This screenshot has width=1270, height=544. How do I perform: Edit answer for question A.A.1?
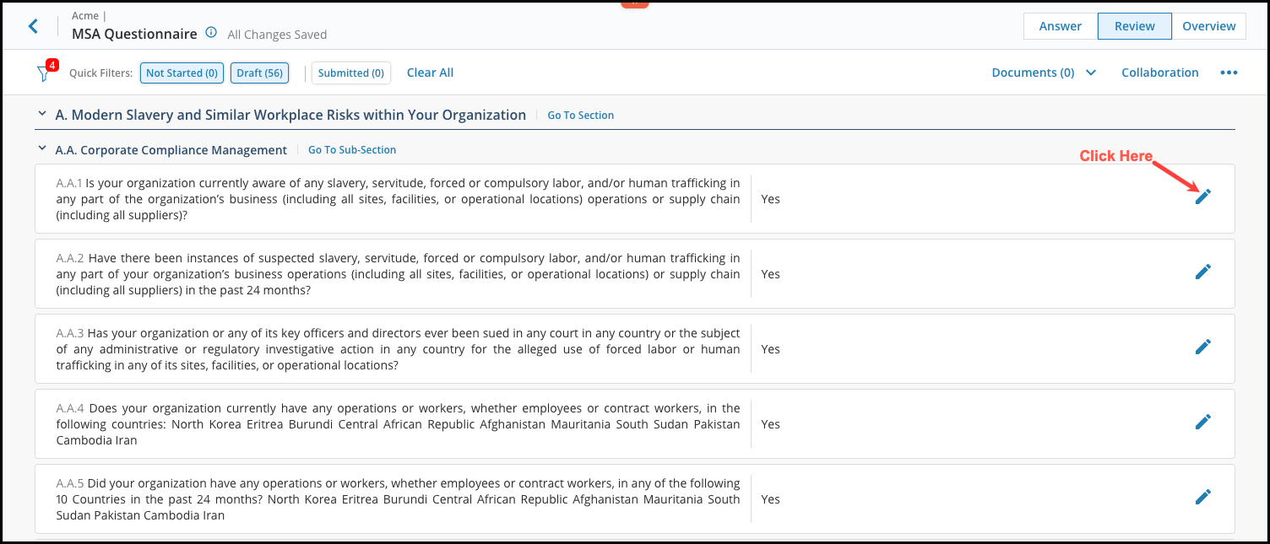(1203, 197)
